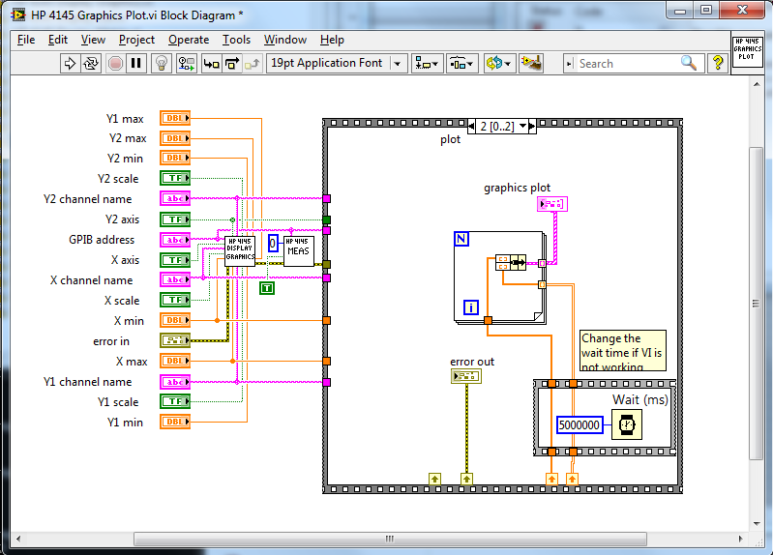The image size is (773, 555).
Task: Click the HP 4145 MEAS subVI
Action: point(298,251)
